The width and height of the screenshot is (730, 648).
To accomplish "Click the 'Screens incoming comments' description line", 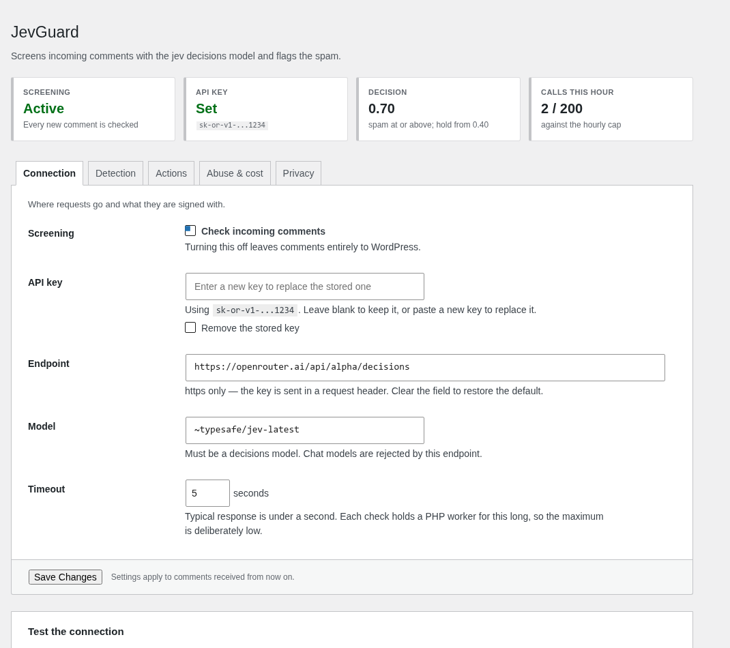I will point(176,57).
